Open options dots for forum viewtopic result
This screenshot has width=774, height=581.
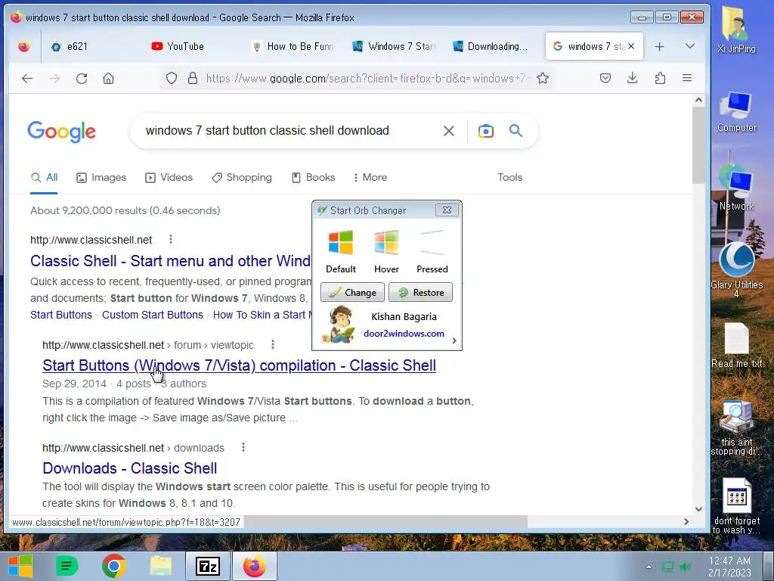(x=272, y=344)
